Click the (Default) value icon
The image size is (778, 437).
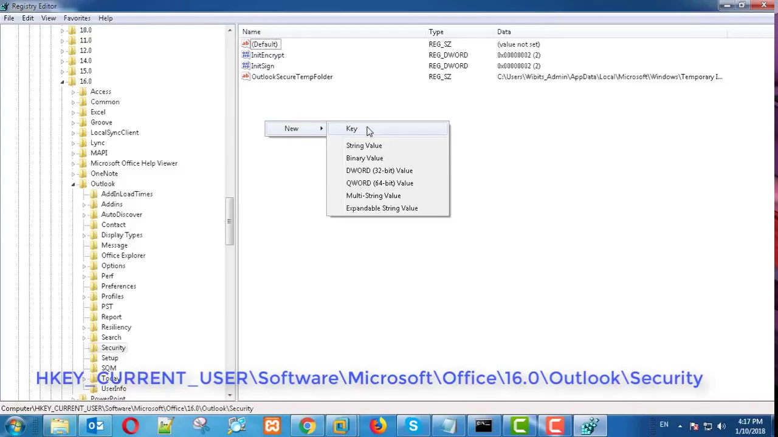[x=246, y=44]
